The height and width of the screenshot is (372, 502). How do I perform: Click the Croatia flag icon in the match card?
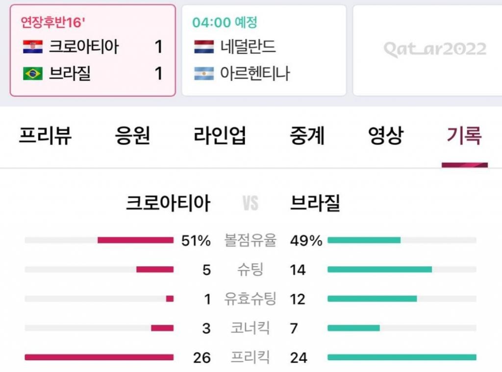tap(33, 47)
